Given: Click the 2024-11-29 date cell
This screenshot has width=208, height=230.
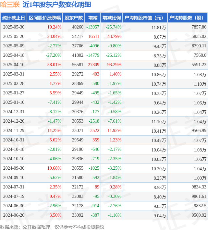Looking at the screenshot, I should pyautogui.click(x=14, y=130).
